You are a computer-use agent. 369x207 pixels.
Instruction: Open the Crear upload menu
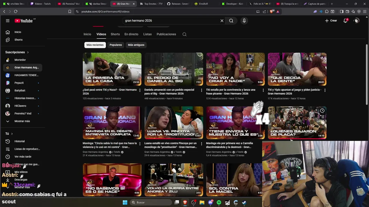pos(331,21)
